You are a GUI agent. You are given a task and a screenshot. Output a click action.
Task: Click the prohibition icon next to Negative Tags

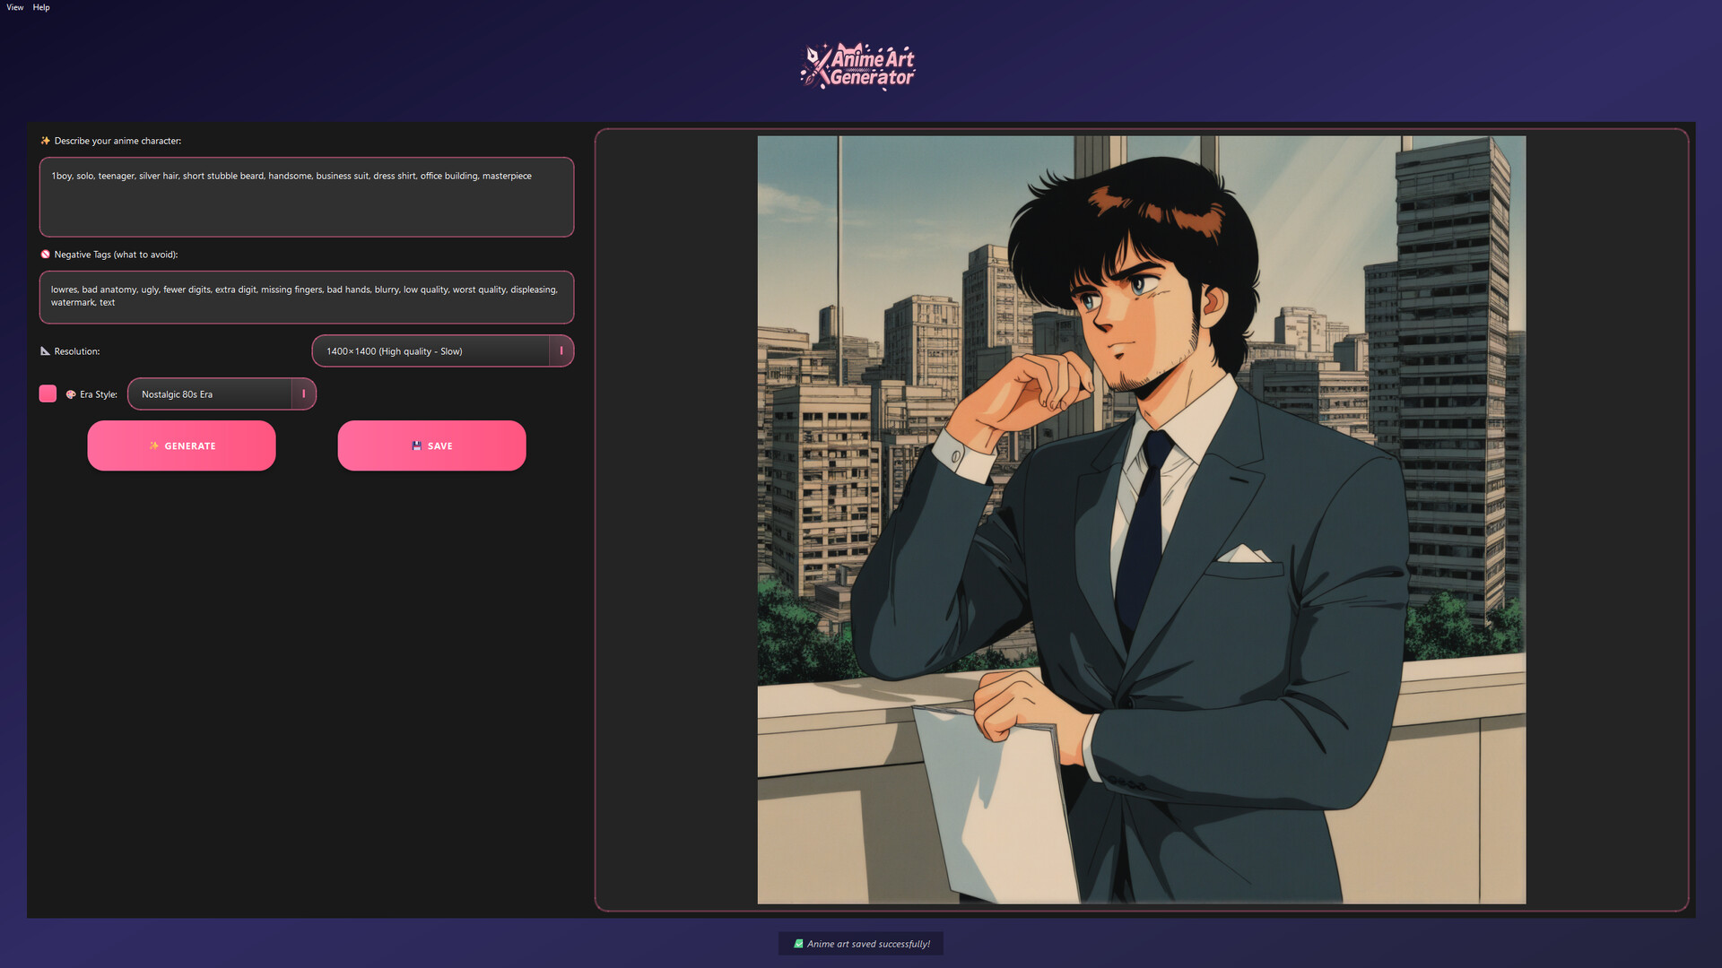coord(45,254)
